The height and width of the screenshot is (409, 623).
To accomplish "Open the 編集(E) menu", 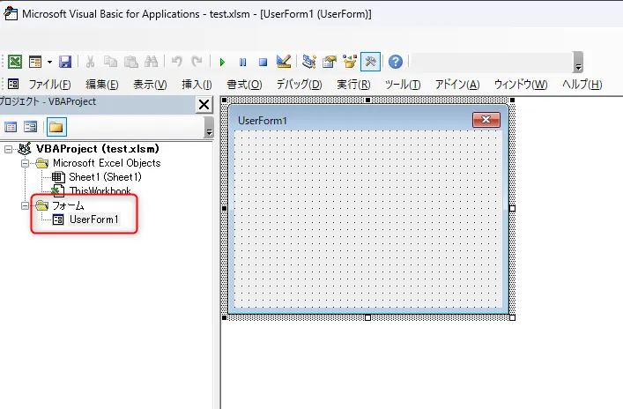I will click(x=101, y=85).
